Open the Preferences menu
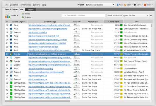This screenshot has width=156, height=106. [25, 5]
